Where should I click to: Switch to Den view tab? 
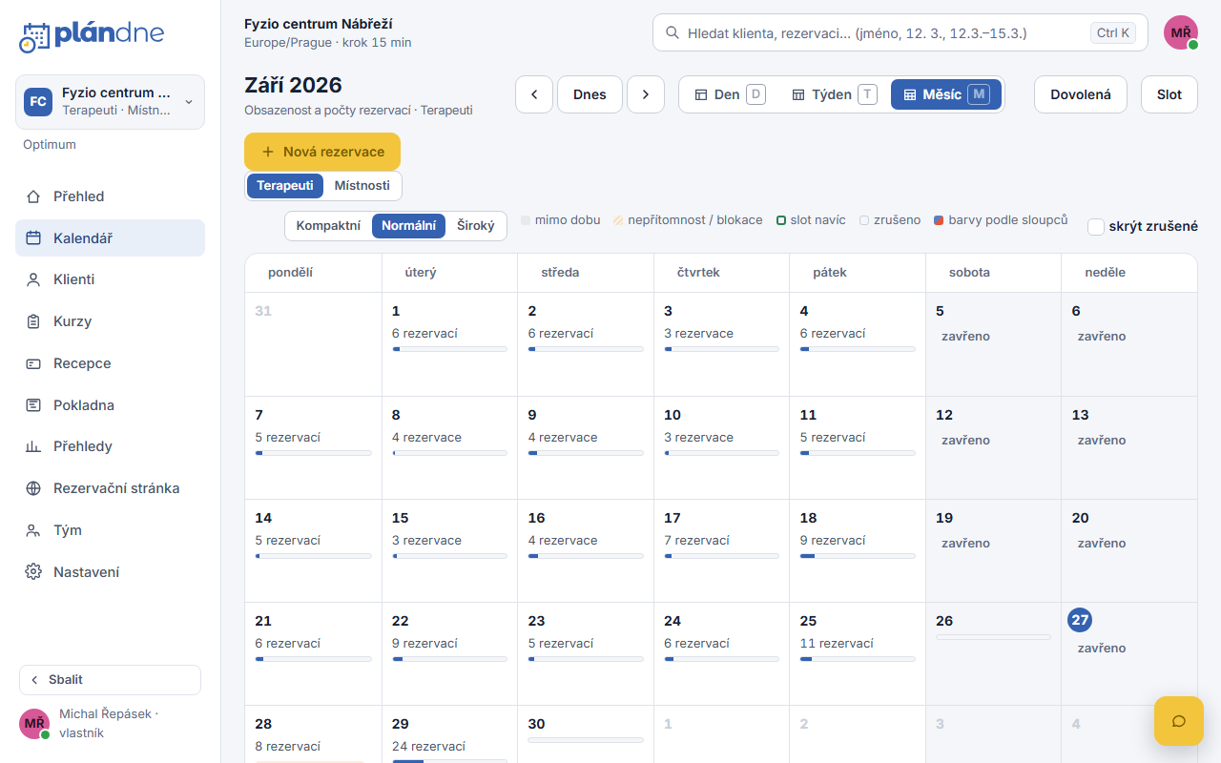coord(730,94)
